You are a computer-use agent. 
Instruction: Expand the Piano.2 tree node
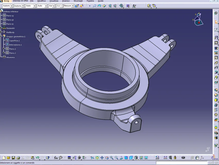[x=4, y=53]
